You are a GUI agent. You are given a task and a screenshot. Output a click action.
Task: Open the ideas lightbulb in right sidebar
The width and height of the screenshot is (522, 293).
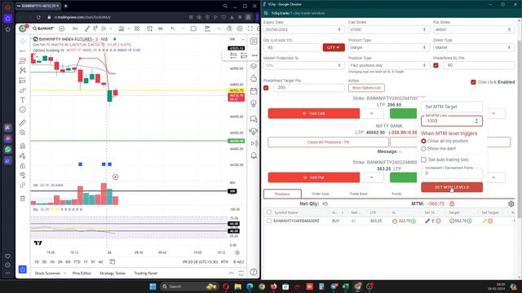[254, 103]
